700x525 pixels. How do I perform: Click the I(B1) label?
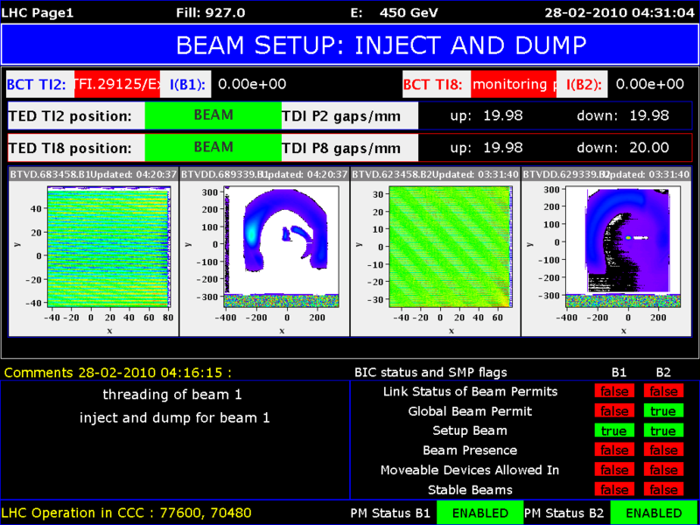(187, 84)
